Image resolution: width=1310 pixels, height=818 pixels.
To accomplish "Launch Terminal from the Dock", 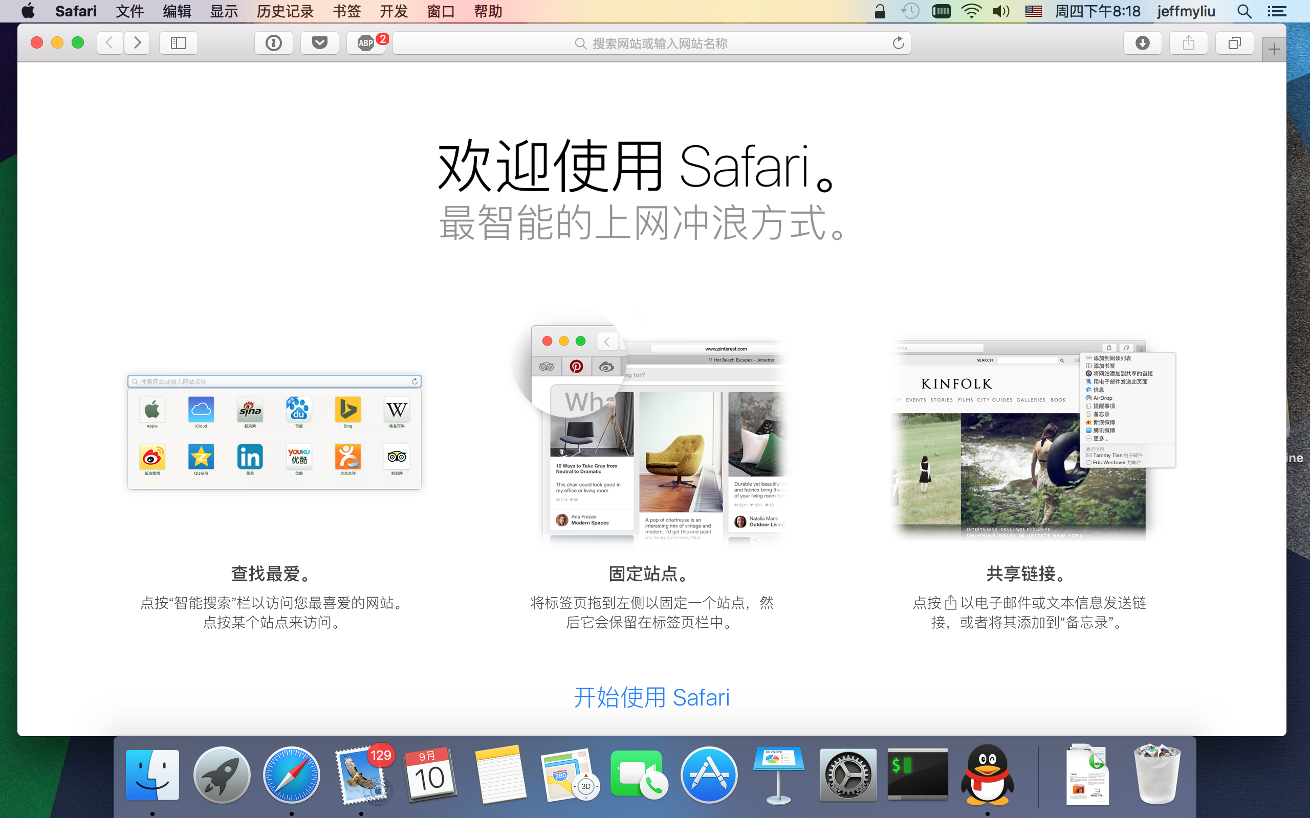I will (x=916, y=775).
